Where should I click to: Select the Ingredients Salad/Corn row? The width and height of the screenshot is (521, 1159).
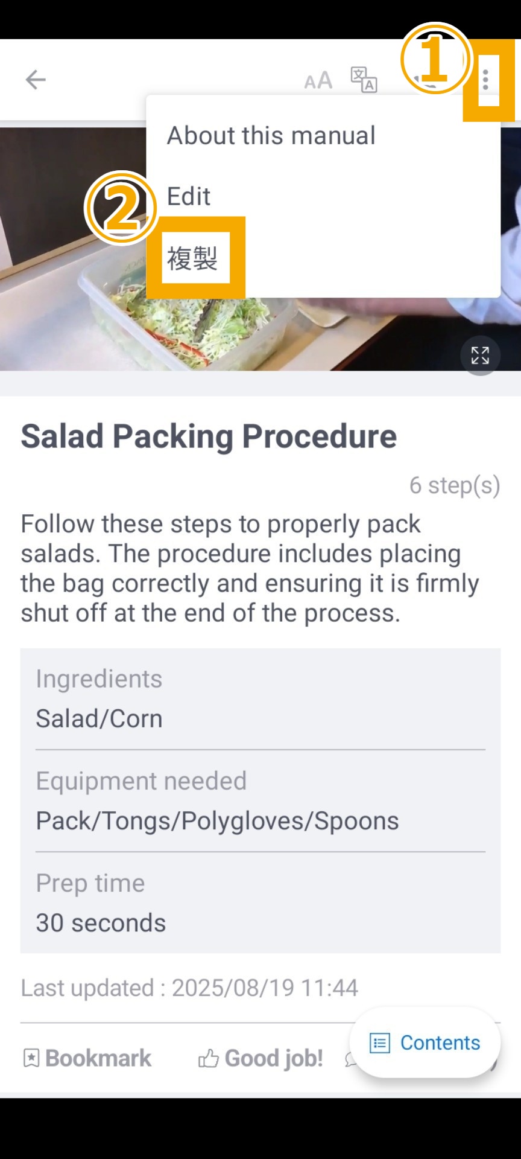point(260,699)
